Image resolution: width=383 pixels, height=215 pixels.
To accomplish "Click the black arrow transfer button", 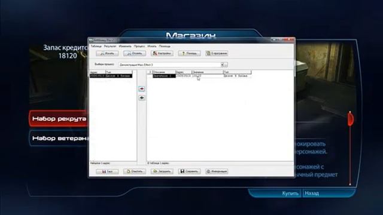I will click(x=142, y=98).
